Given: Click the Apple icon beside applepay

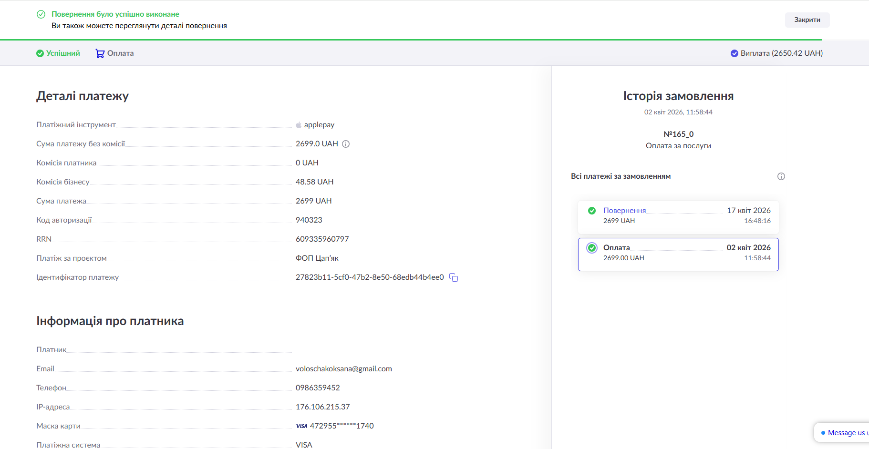Looking at the screenshot, I should click(x=299, y=125).
